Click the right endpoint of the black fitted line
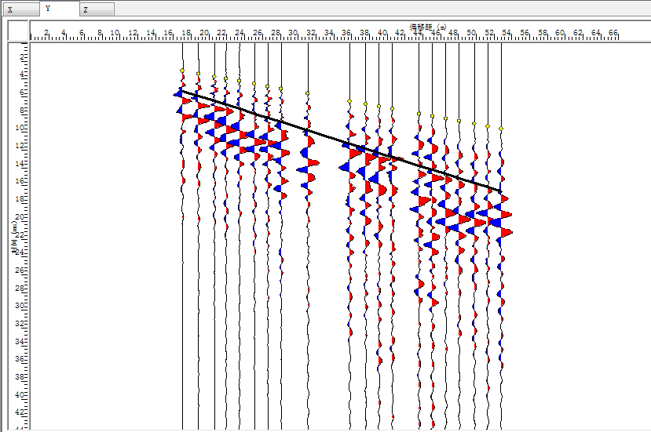The width and height of the screenshot is (651, 432). coord(501,191)
